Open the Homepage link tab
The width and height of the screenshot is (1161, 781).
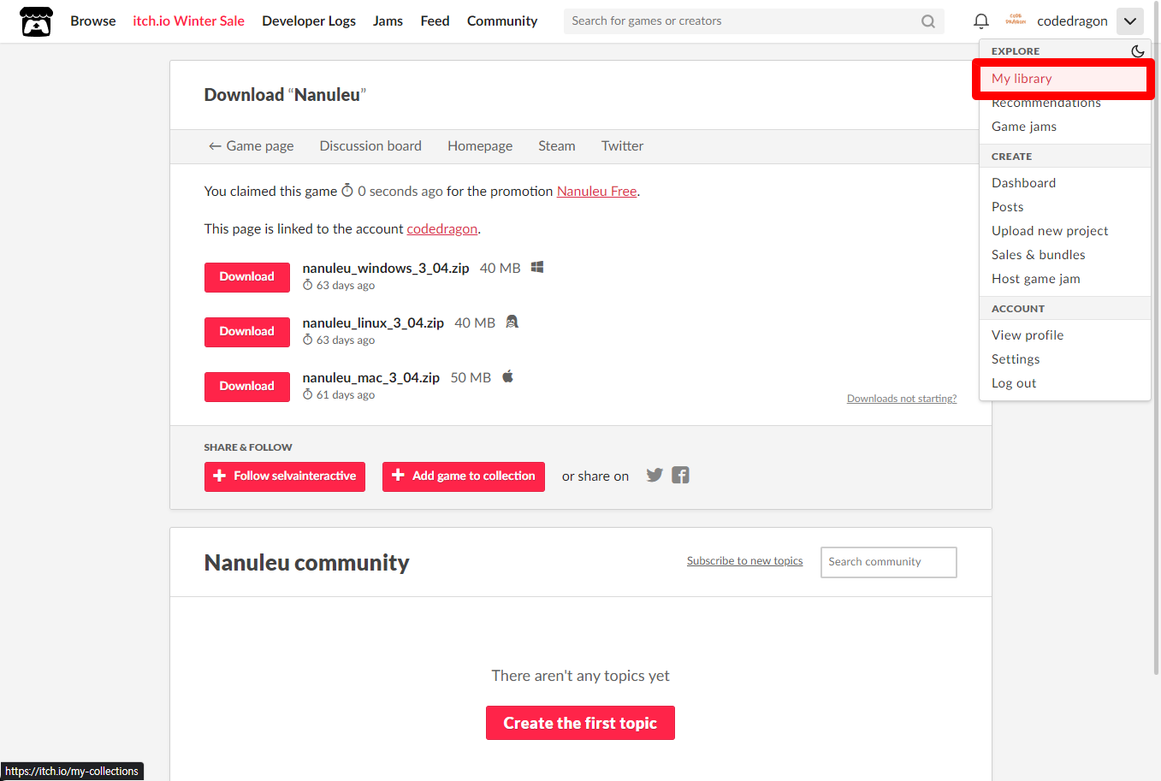coord(480,146)
